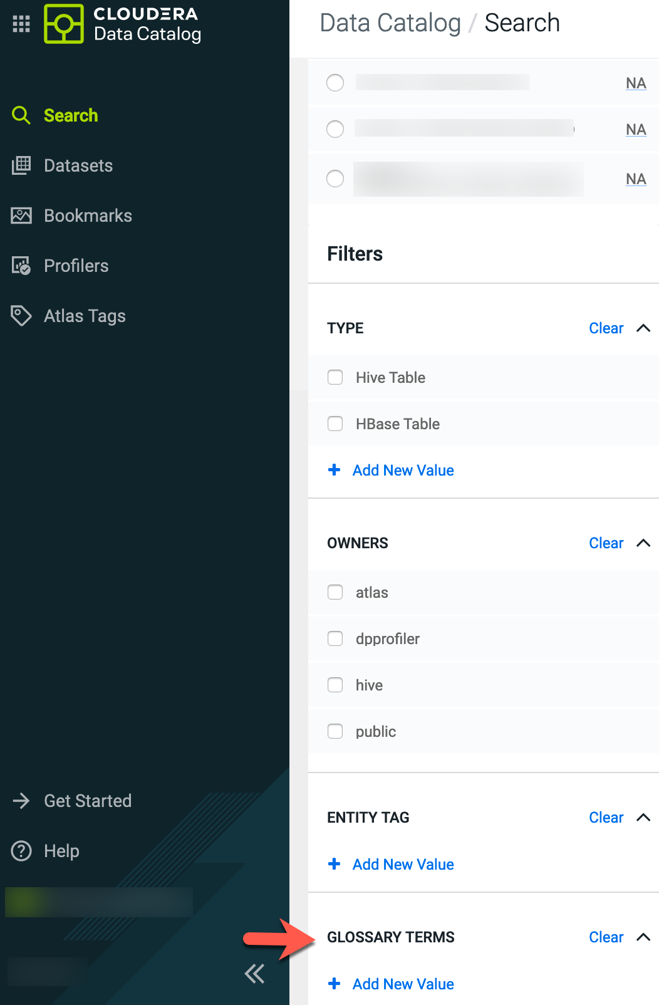Collapse the TYPE filter section

643,328
